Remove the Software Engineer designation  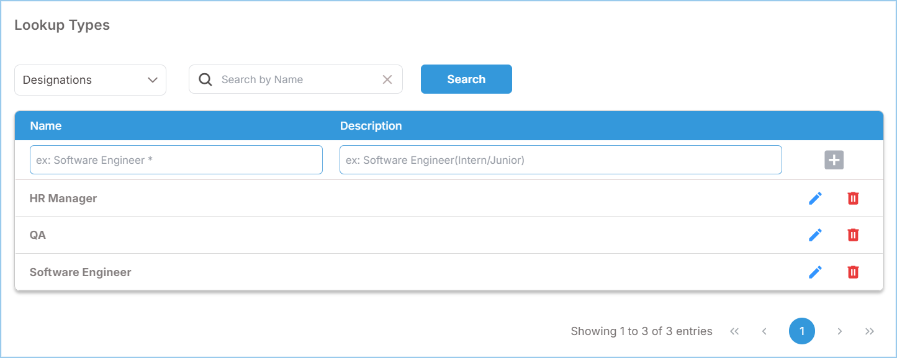pyautogui.click(x=853, y=272)
